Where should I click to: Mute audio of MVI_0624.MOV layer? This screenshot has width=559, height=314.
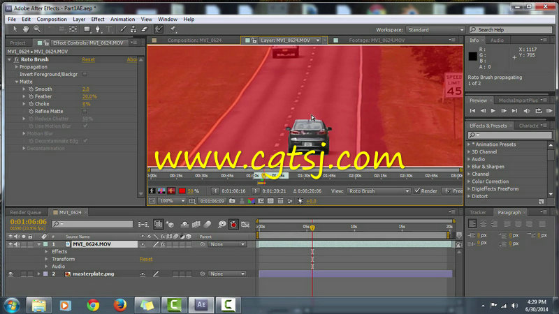pyautogui.click(x=17, y=244)
